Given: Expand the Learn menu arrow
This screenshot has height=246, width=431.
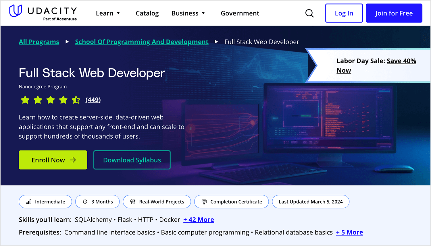Looking at the screenshot, I should pyautogui.click(x=118, y=13).
